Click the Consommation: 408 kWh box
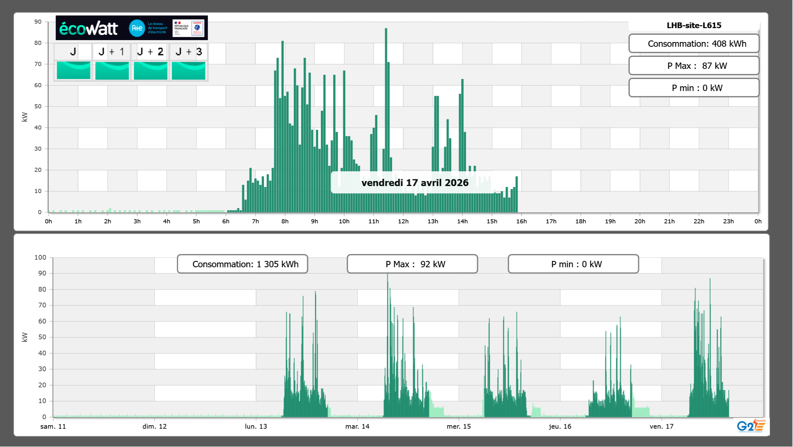This screenshot has height=447, width=793. pyautogui.click(x=694, y=44)
